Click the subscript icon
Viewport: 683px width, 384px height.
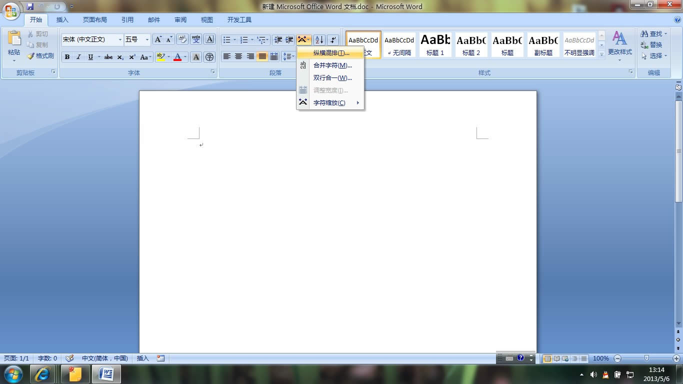pyautogui.click(x=119, y=56)
